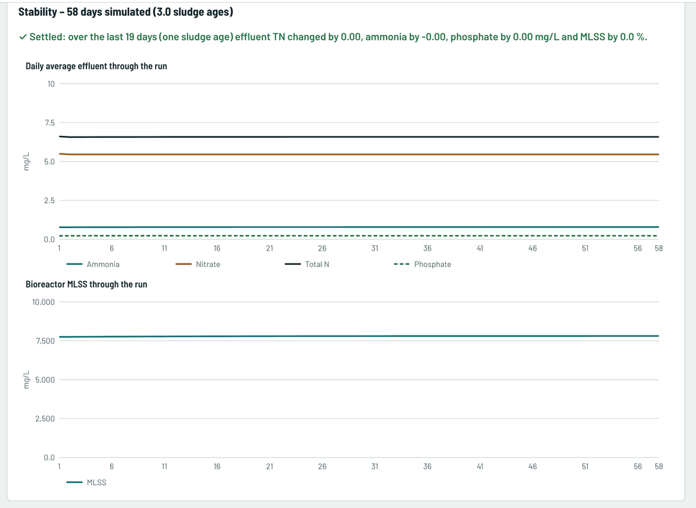Click the 7.5 y-axis label on effluent chart
The width and height of the screenshot is (696, 508).
click(x=50, y=123)
